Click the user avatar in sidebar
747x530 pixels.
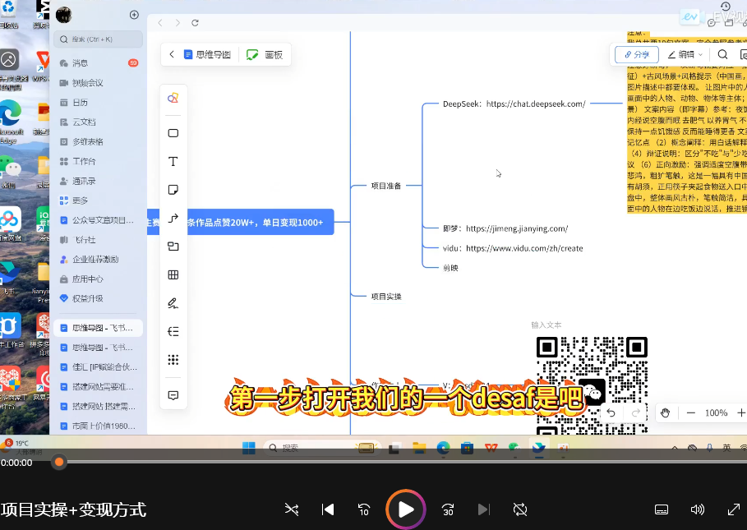(x=63, y=15)
